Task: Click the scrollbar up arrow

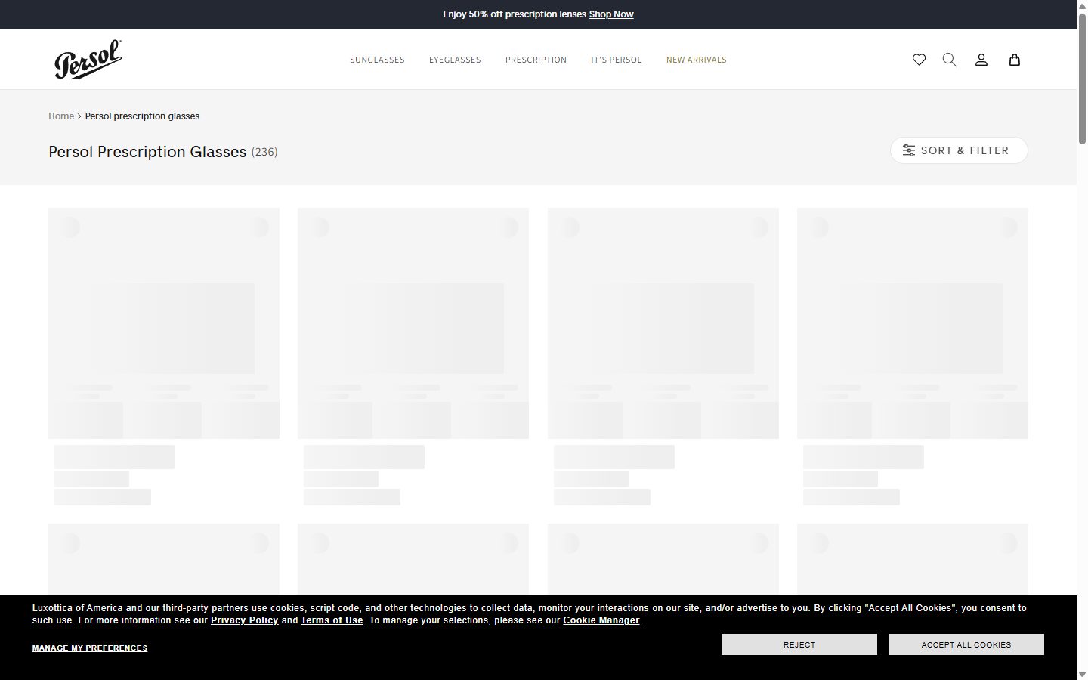Action: point(1082,5)
